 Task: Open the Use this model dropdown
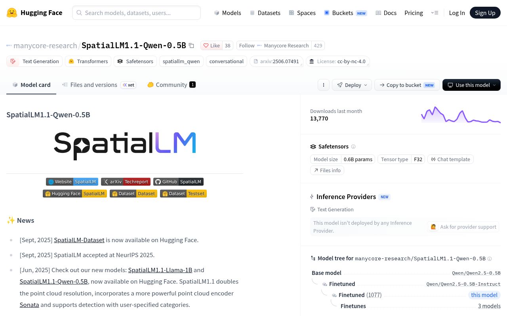click(x=471, y=85)
